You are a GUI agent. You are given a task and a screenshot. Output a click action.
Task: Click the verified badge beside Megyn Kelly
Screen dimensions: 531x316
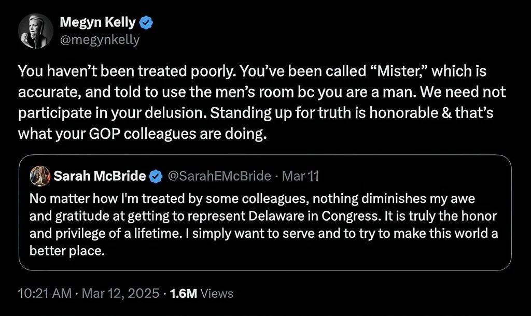147,23
